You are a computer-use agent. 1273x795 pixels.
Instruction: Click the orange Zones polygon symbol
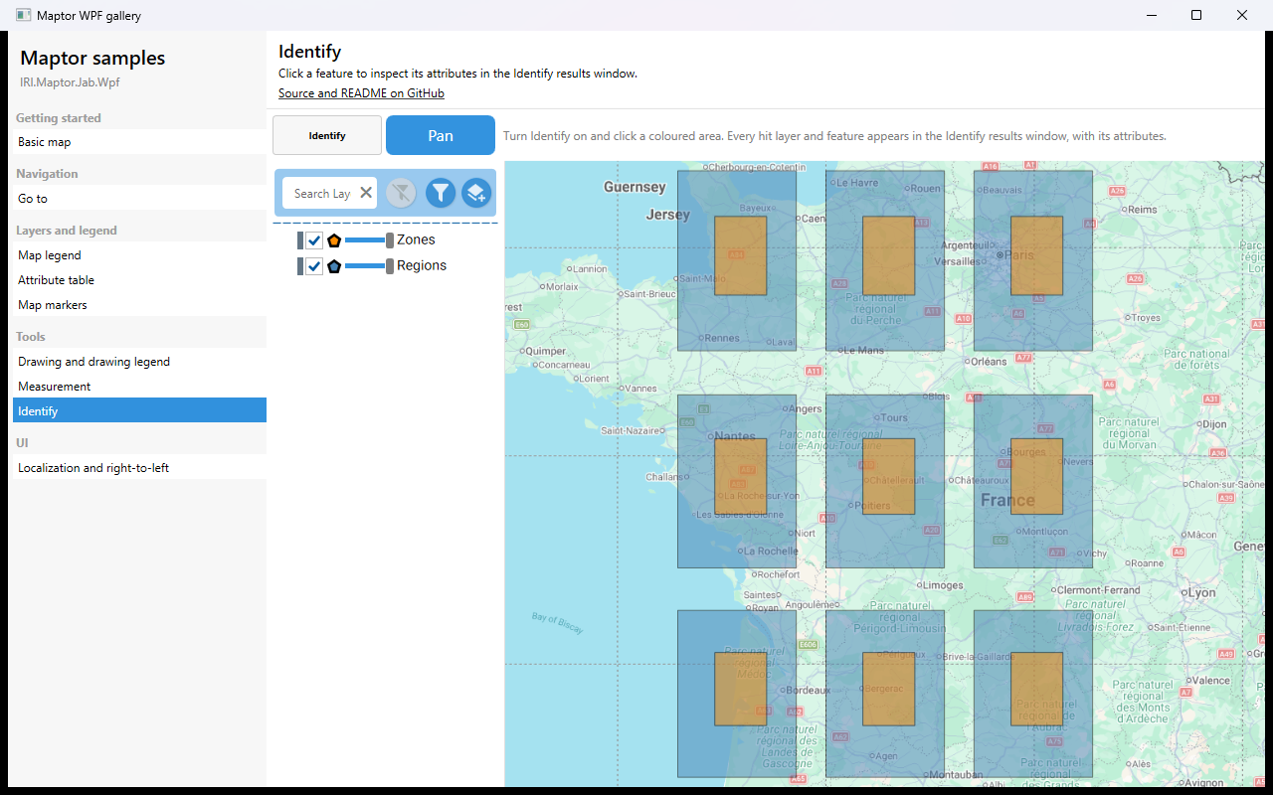(334, 240)
